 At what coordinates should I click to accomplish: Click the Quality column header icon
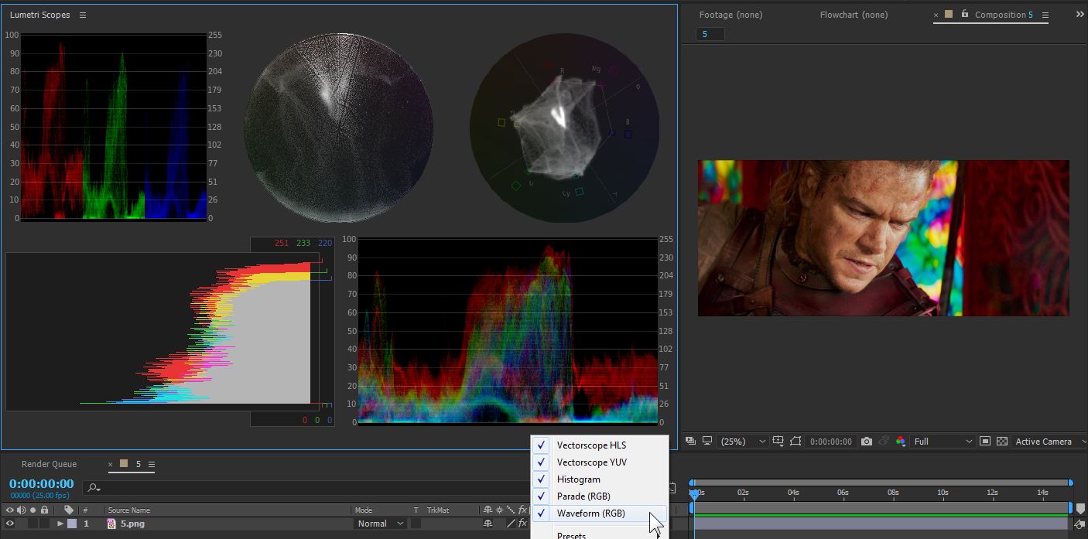tap(511, 510)
